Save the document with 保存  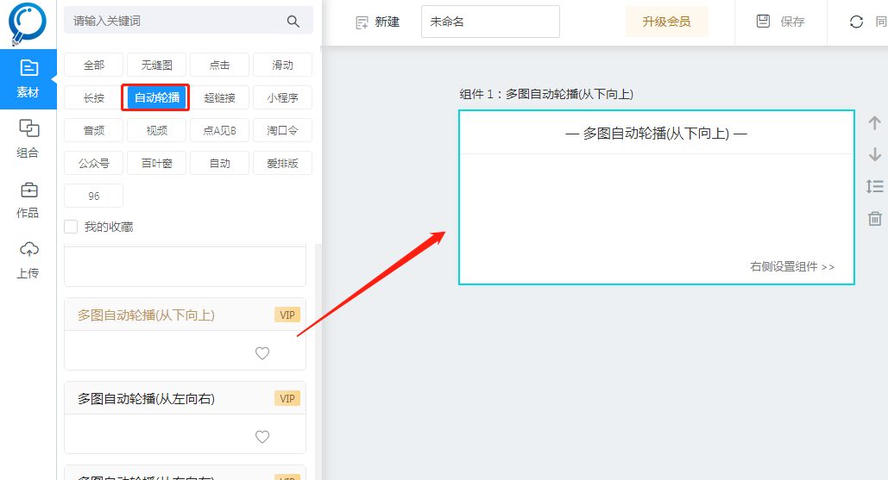coord(780,22)
